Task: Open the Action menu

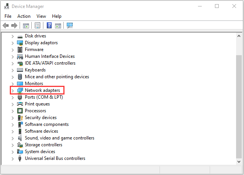Action: [x=24, y=16]
